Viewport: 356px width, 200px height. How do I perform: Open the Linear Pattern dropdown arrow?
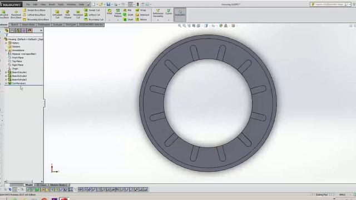(x=117, y=20)
